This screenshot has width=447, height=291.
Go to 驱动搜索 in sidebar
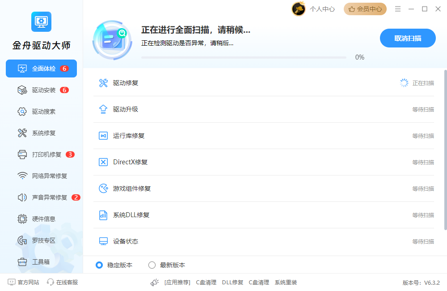pos(41,111)
